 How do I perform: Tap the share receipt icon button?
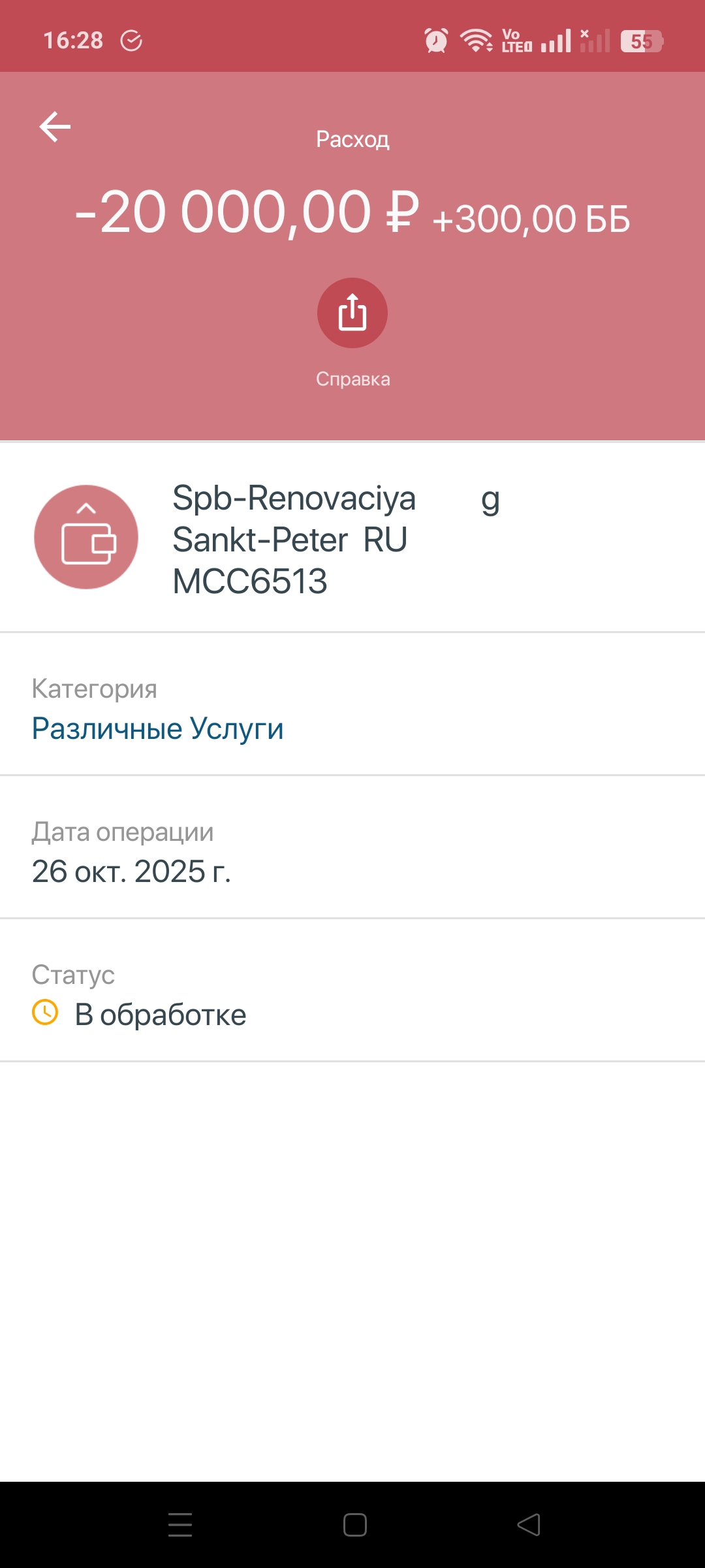[x=352, y=313]
